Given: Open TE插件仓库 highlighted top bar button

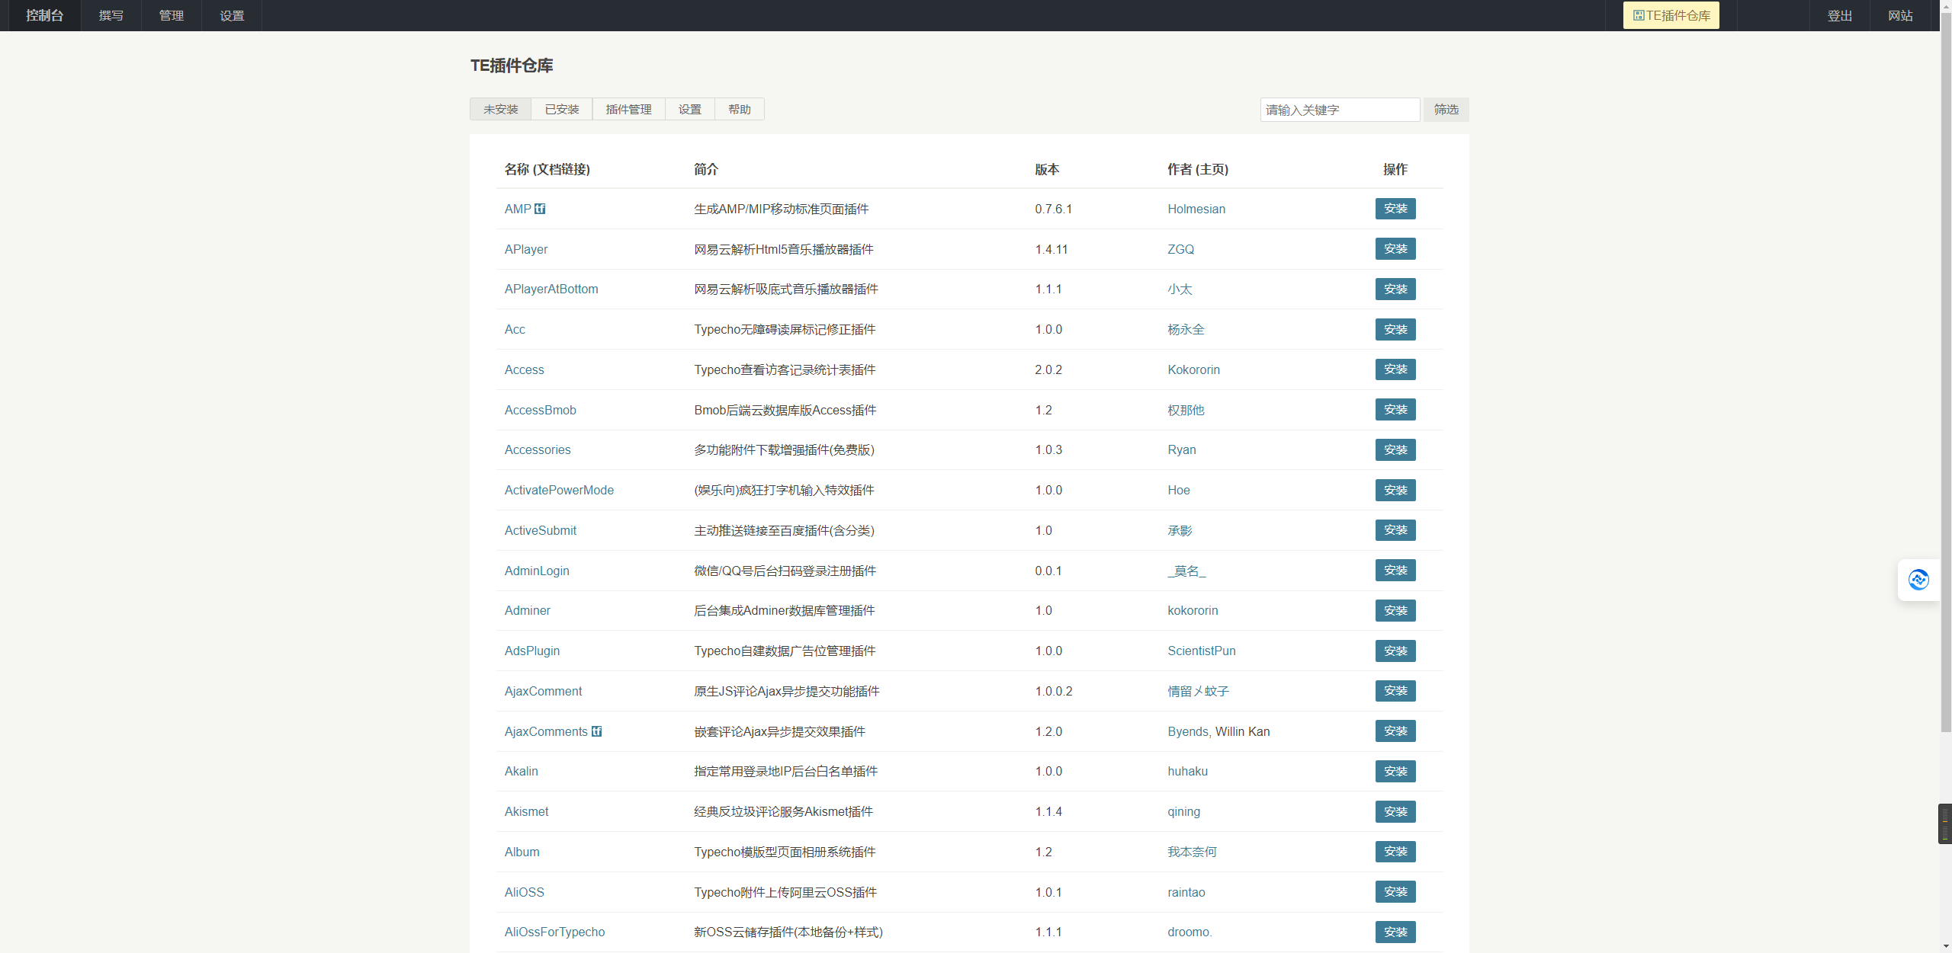Looking at the screenshot, I should pyautogui.click(x=1671, y=15).
